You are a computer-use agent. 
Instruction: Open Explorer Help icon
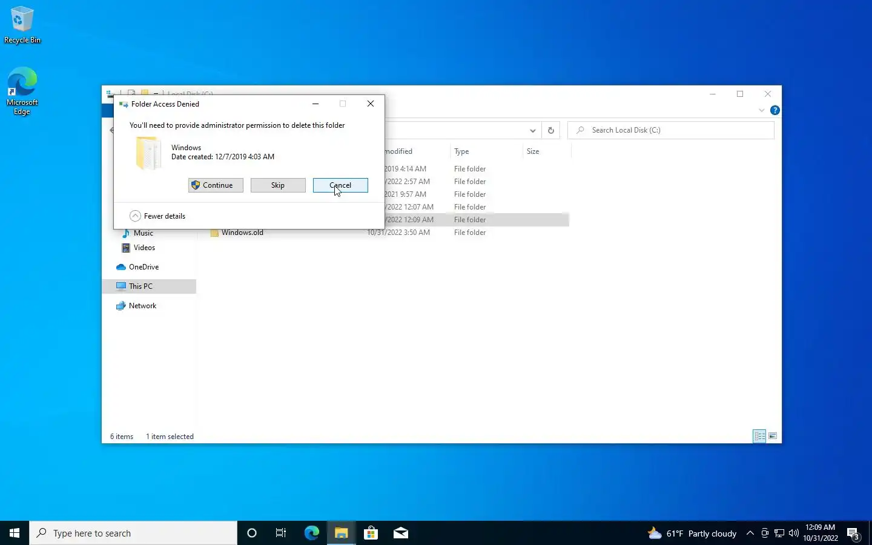click(x=775, y=110)
